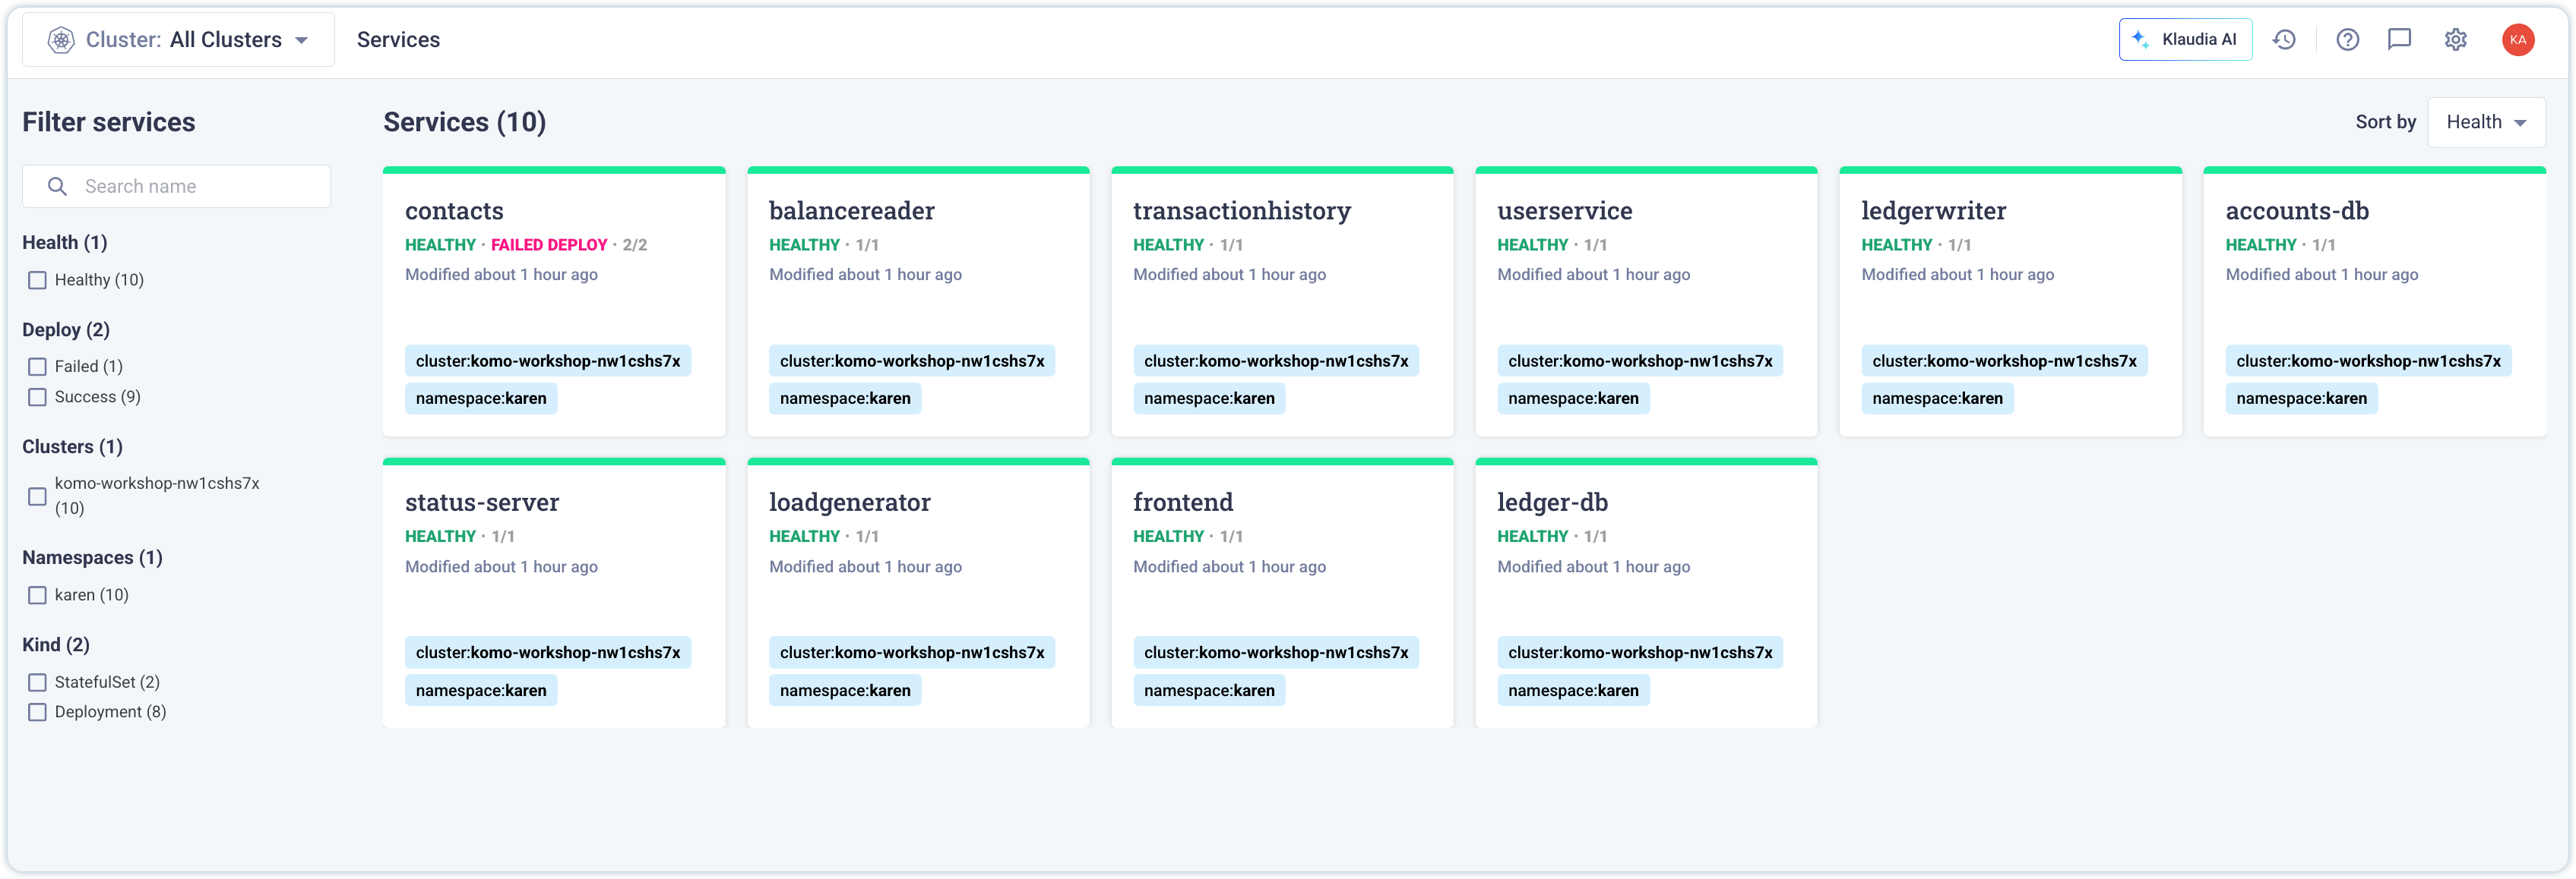Click the FAILED DEPLOY status on contacts
Screen dimensions: 2576x879
pos(549,246)
